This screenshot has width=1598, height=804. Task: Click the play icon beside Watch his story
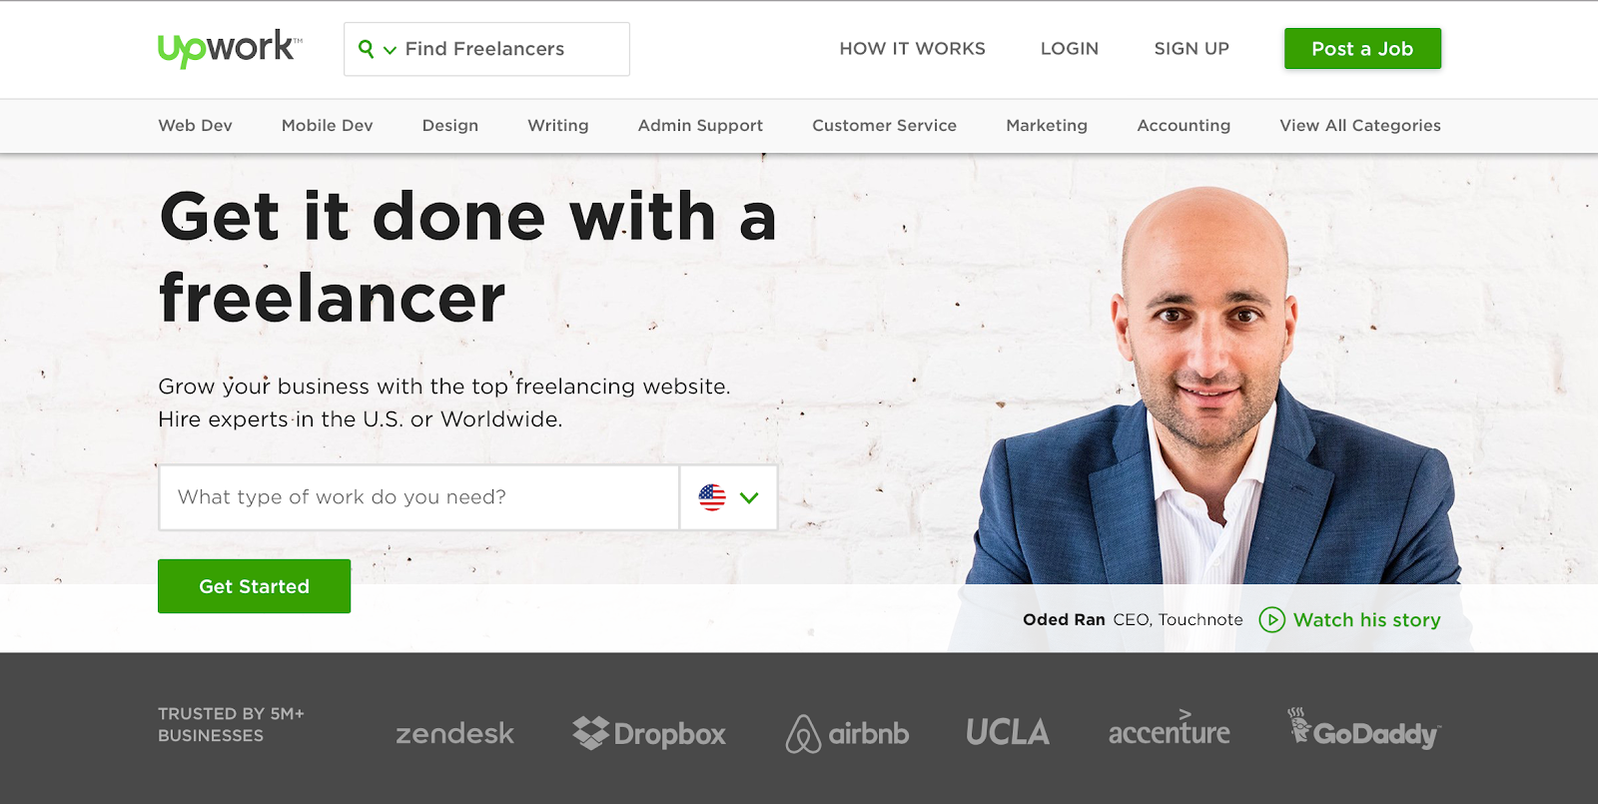(1271, 620)
